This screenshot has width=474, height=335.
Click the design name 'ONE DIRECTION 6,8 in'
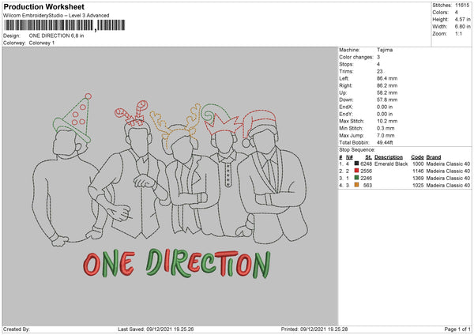pyautogui.click(x=56, y=36)
